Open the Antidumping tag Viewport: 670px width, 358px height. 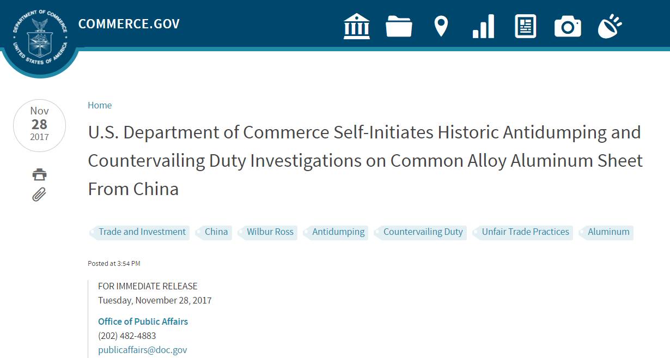[336, 232]
